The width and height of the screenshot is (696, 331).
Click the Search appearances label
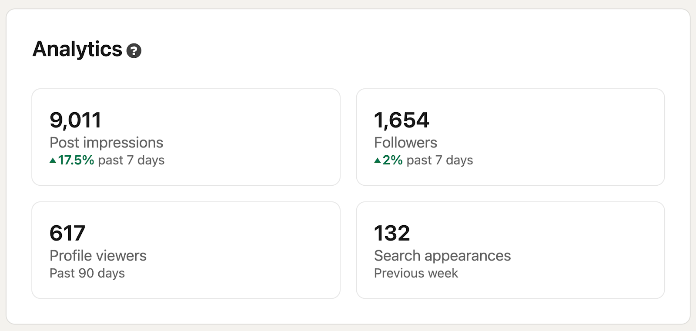point(442,256)
